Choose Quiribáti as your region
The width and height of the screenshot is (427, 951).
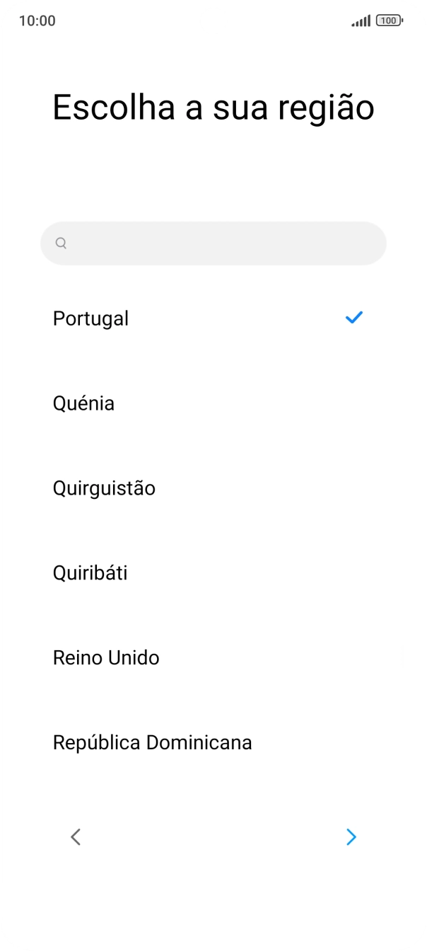[x=90, y=573]
